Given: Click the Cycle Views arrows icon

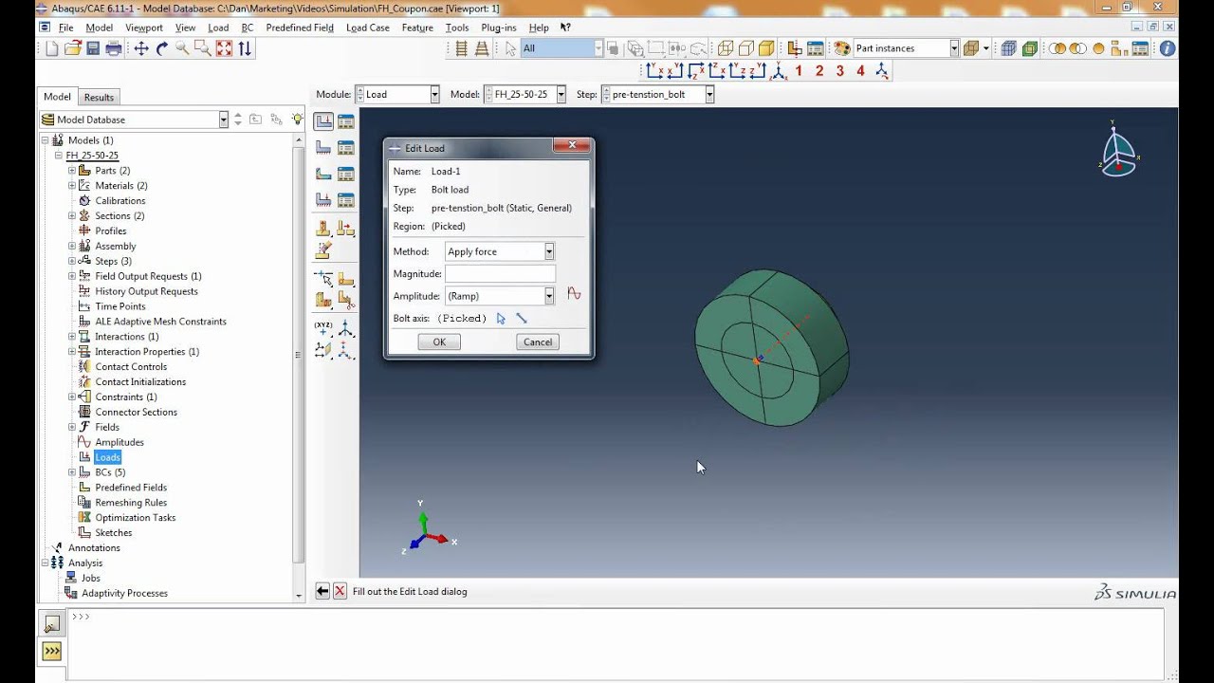Looking at the screenshot, I should click(x=245, y=48).
